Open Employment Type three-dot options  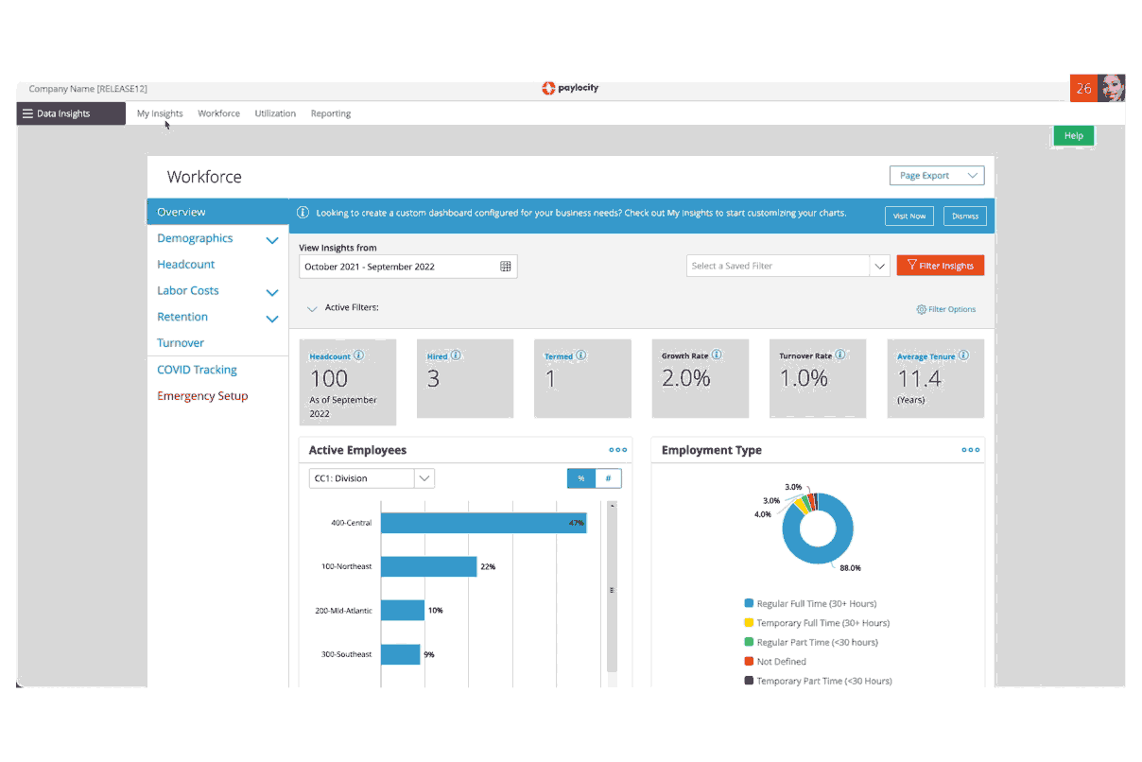coord(970,450)
